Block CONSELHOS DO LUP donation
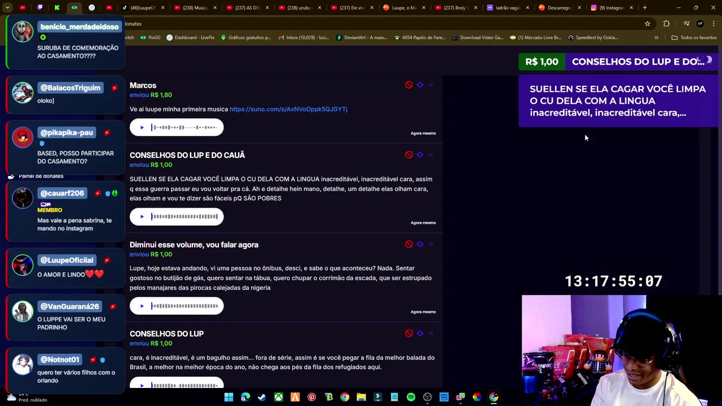Viewport: 722px width, 406px height. [x=409, y=333]
